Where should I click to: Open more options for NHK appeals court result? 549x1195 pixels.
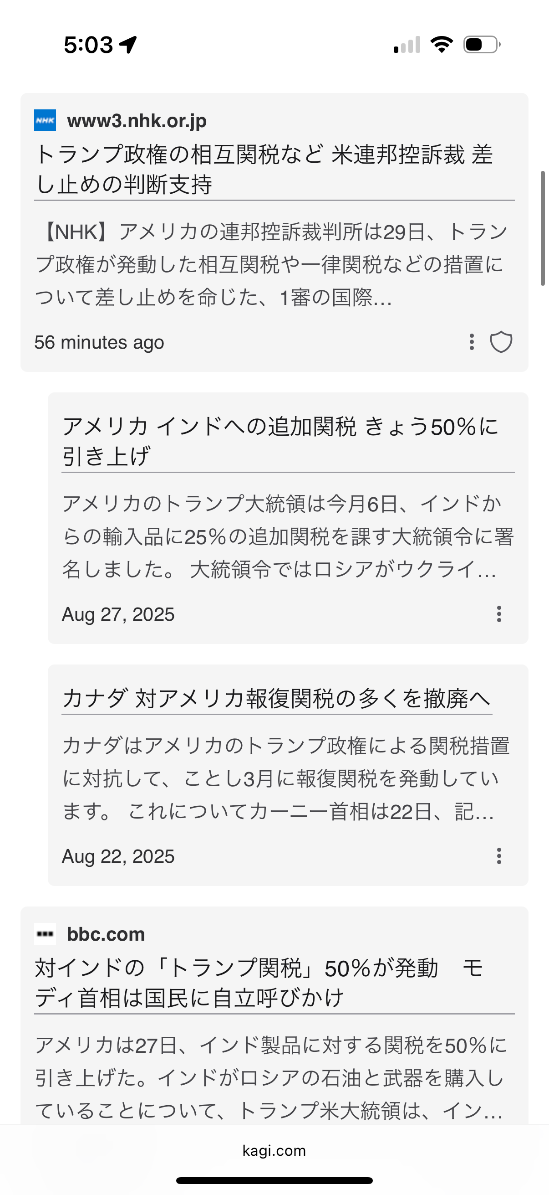[x=472, y=342]
